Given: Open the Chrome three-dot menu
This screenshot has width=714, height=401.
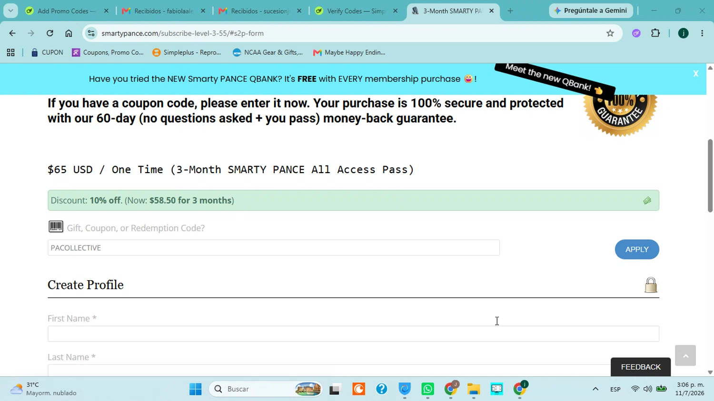Looking at the screenshot, I should (x=702, y=33).
